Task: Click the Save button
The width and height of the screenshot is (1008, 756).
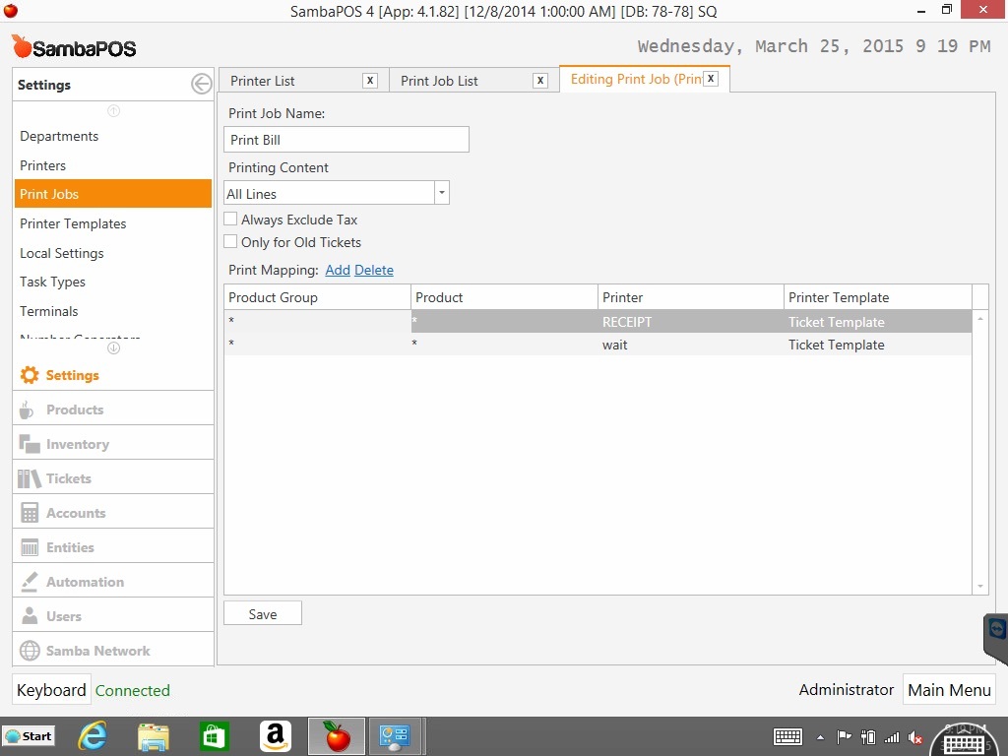Action: click(262, 614)
